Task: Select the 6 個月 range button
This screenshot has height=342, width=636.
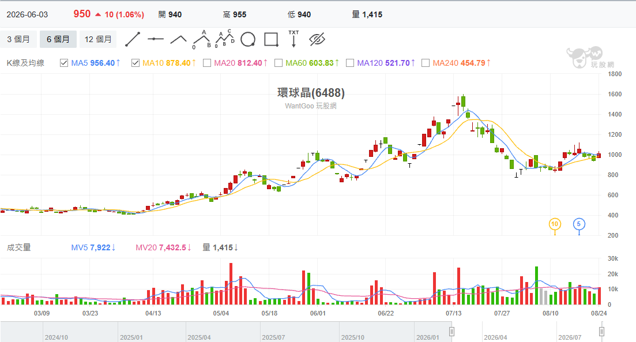Action: coord(58,39)
